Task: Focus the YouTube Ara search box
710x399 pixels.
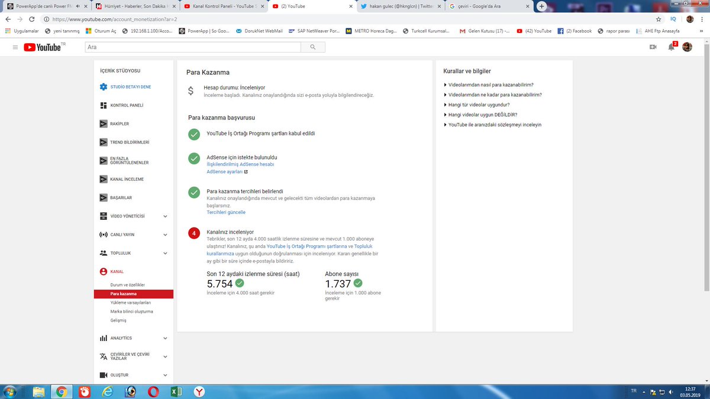Action: coord(193,47)
